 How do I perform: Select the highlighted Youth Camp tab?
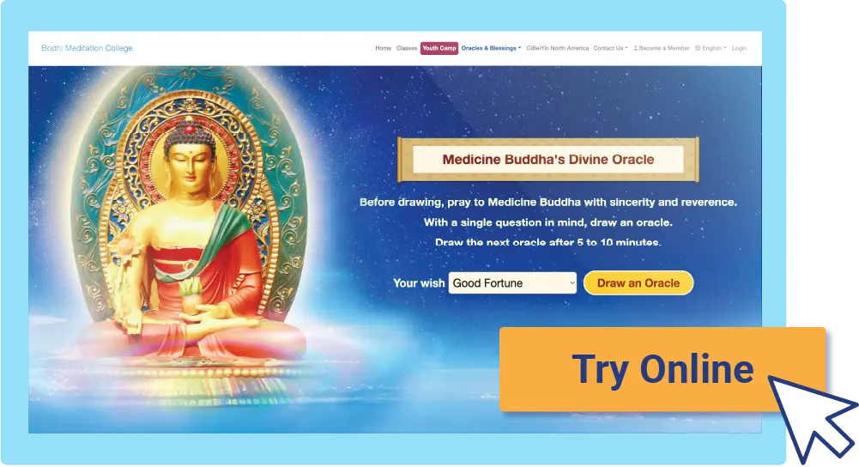point(439,48)
